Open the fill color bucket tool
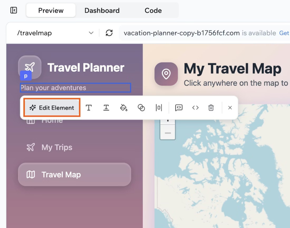Screen dimensions: 290x228 [x=124, y=108]
